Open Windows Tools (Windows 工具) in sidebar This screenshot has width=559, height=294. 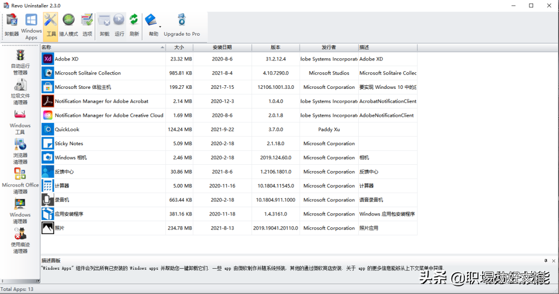(20, 122)
